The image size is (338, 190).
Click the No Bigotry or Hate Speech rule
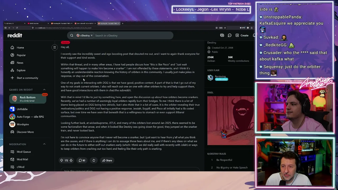pos(232,168)
